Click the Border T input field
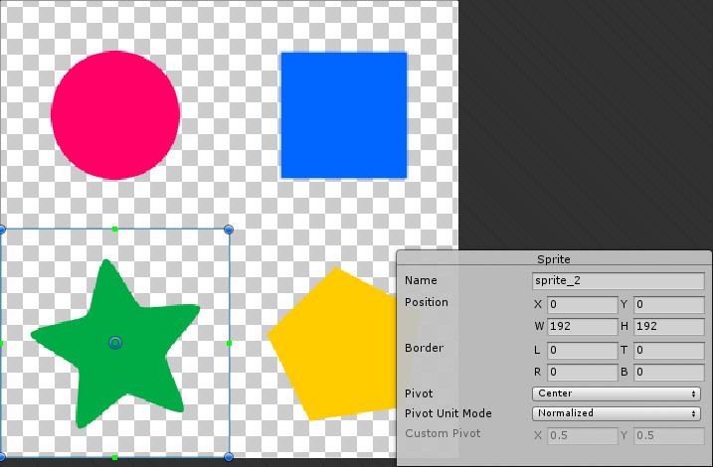 [669, 350]
